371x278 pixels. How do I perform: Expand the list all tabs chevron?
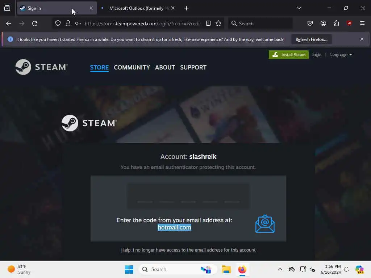299,8
